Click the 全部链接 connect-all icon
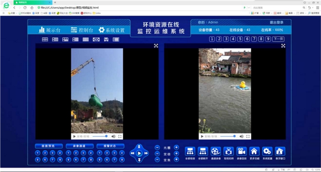Screen dimensions: 321x172 tap(190, 151)
